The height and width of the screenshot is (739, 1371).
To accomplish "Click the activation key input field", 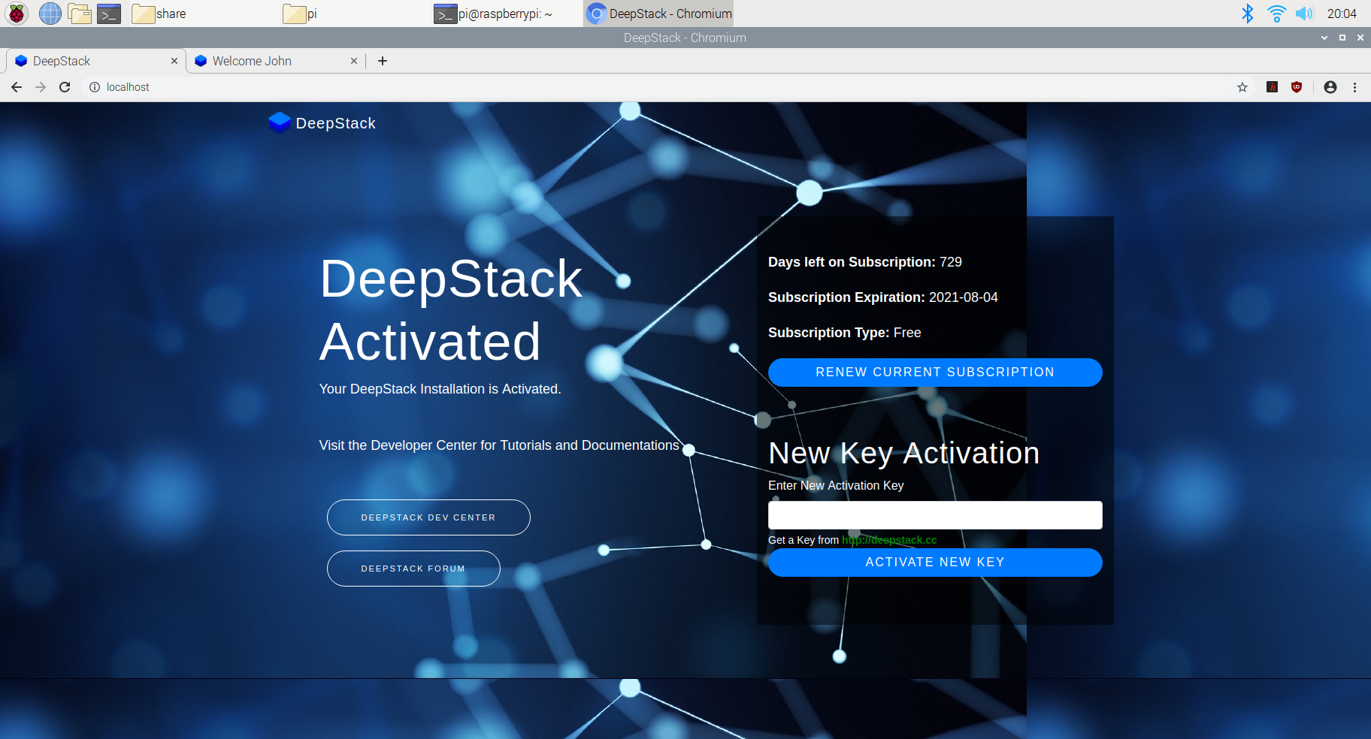I will click(x=935, y=514).
